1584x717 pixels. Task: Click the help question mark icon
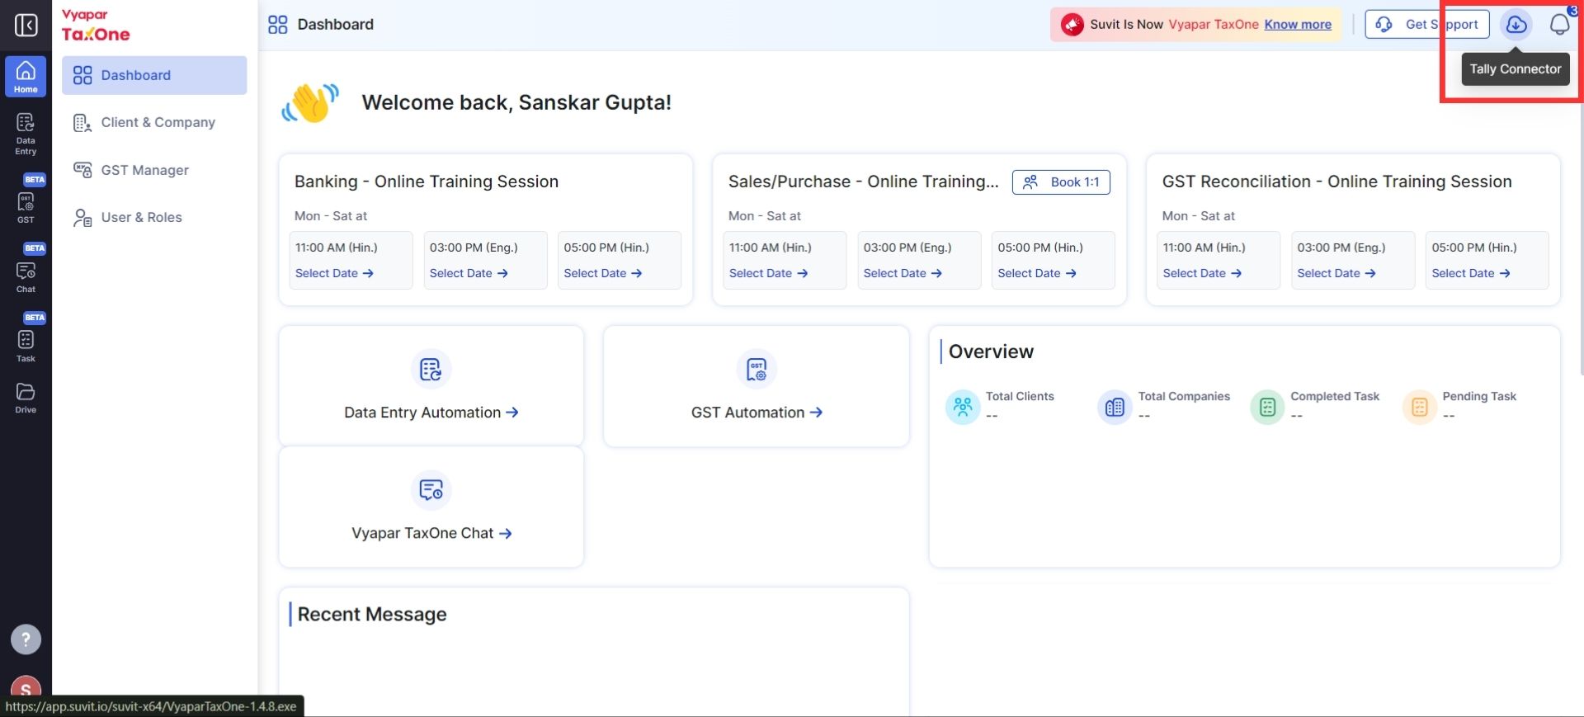click(26, 639)
